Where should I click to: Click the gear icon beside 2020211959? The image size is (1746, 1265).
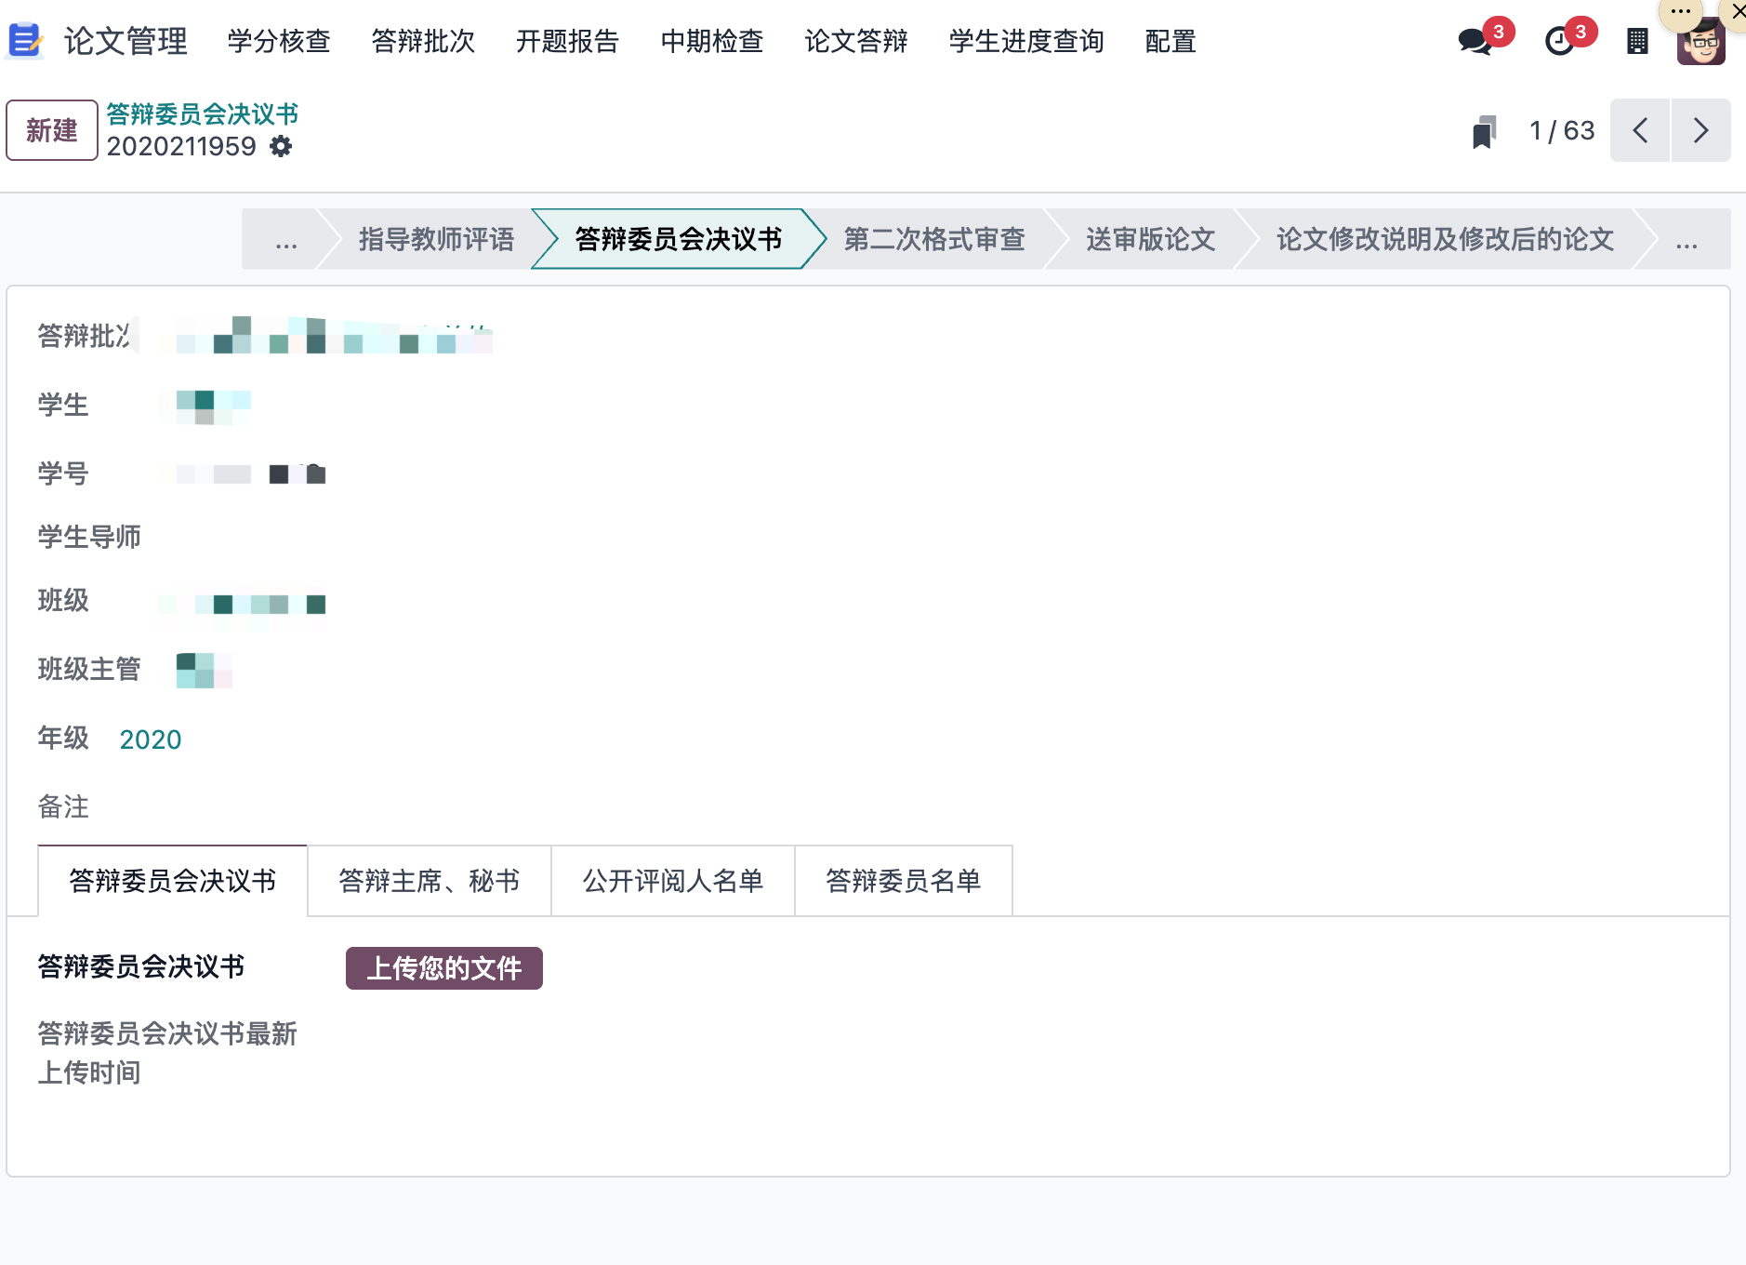click(x=281, y=147)
